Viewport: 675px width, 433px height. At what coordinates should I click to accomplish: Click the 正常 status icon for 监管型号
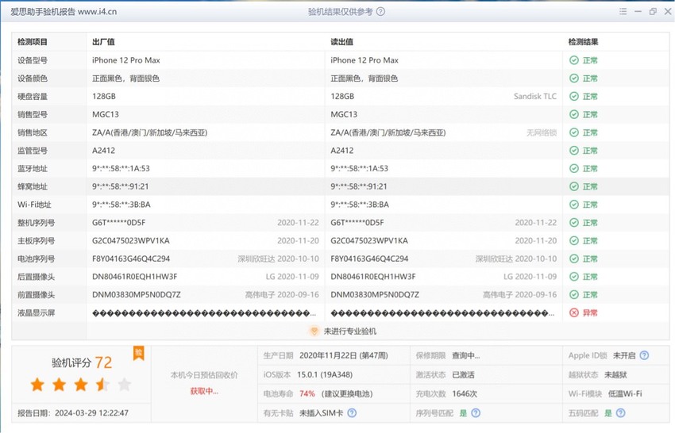574,151
